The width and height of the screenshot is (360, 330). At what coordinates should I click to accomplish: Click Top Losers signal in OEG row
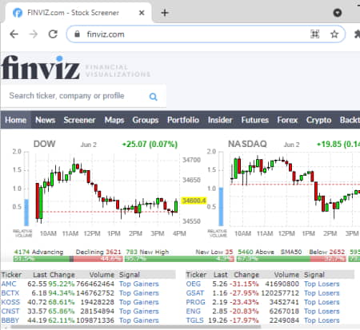322,284
